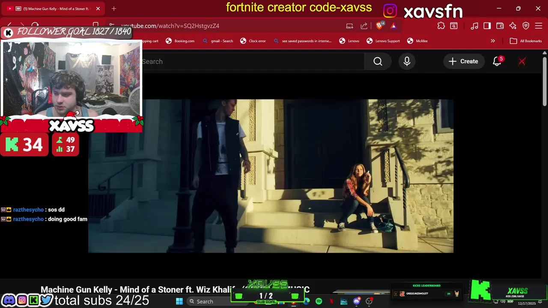Toggle the browser sidebar panel icon

coord(487,26)
